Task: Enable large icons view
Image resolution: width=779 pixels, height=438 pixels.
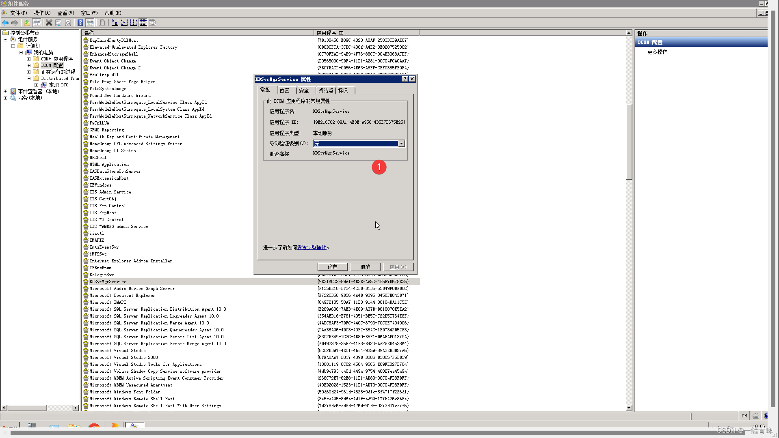Action: [115, 23]
